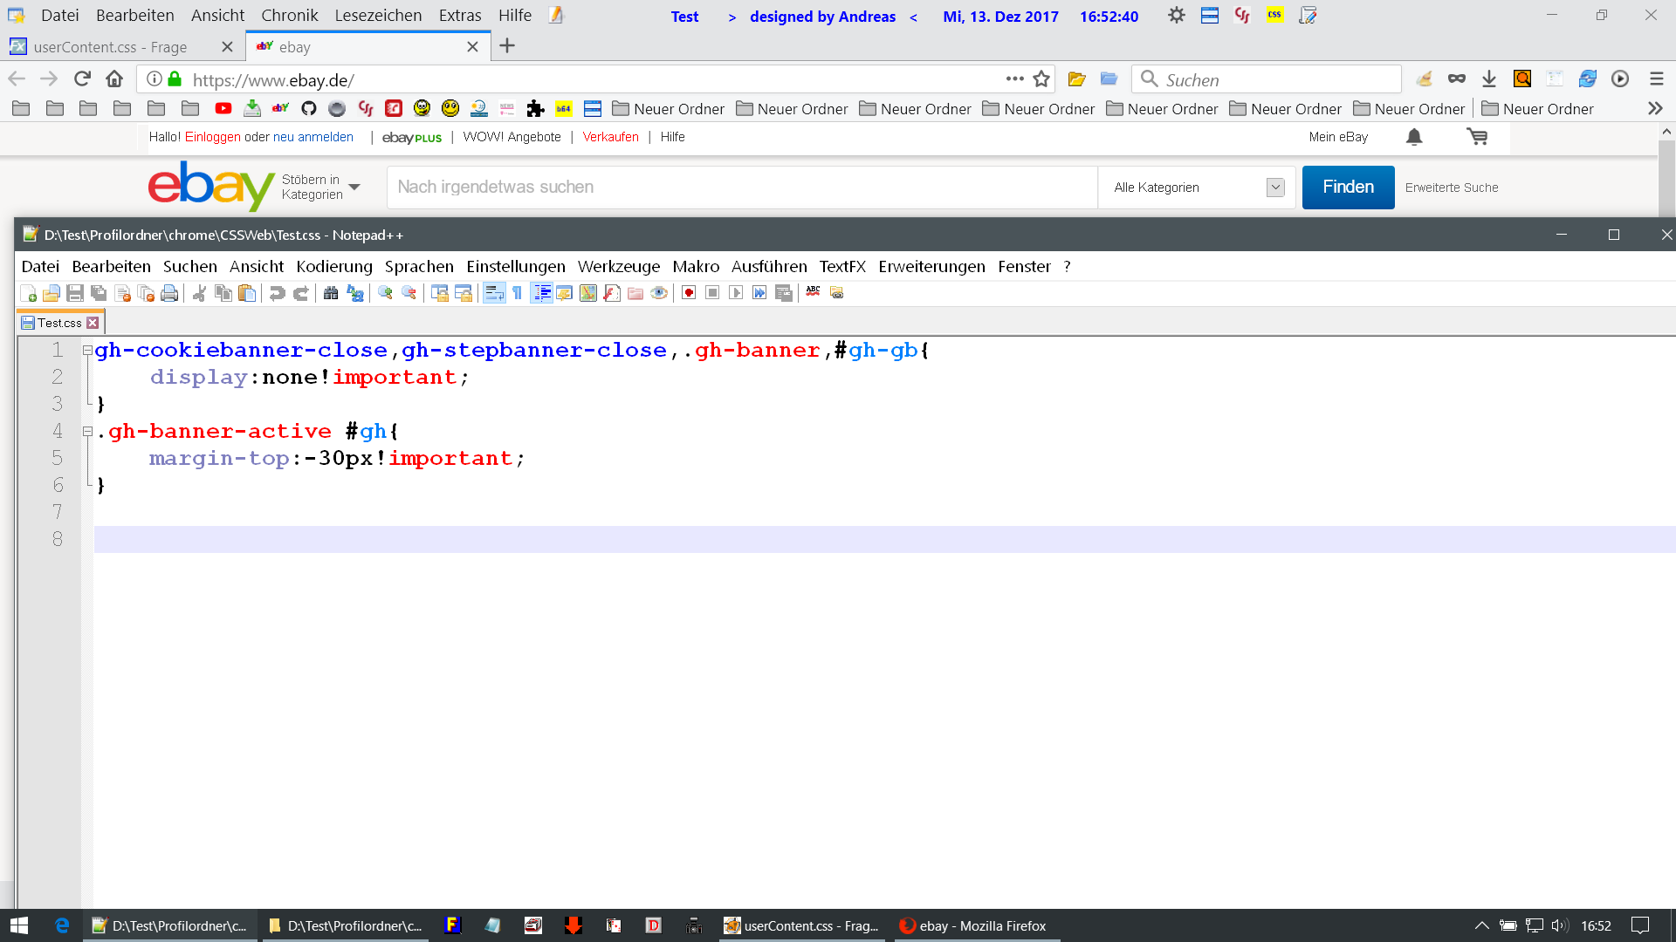Start macro recording with red dot icon
Screen dimensions: 1676x942
click(x=689, y=293)
